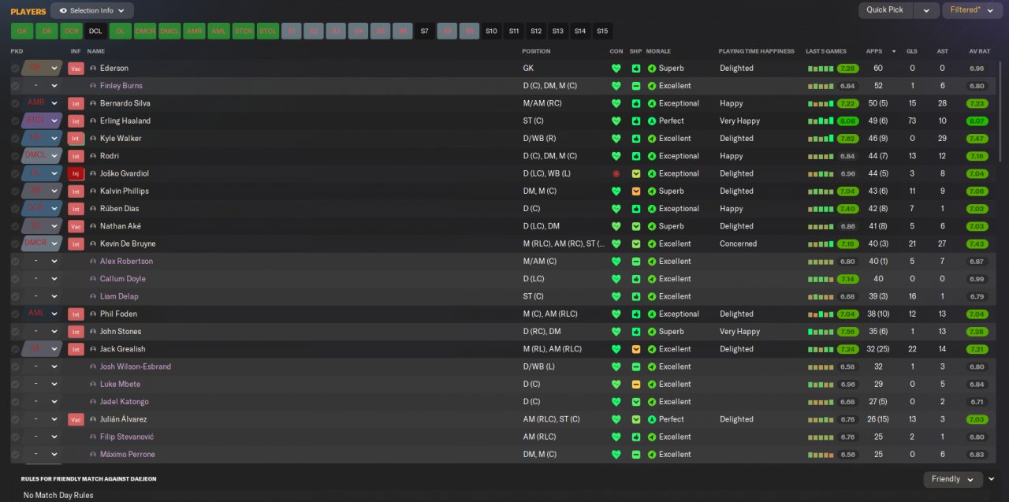Select the GK position slot
The height and width of the screenshot is (502, 1009).
tap(22, 32)
